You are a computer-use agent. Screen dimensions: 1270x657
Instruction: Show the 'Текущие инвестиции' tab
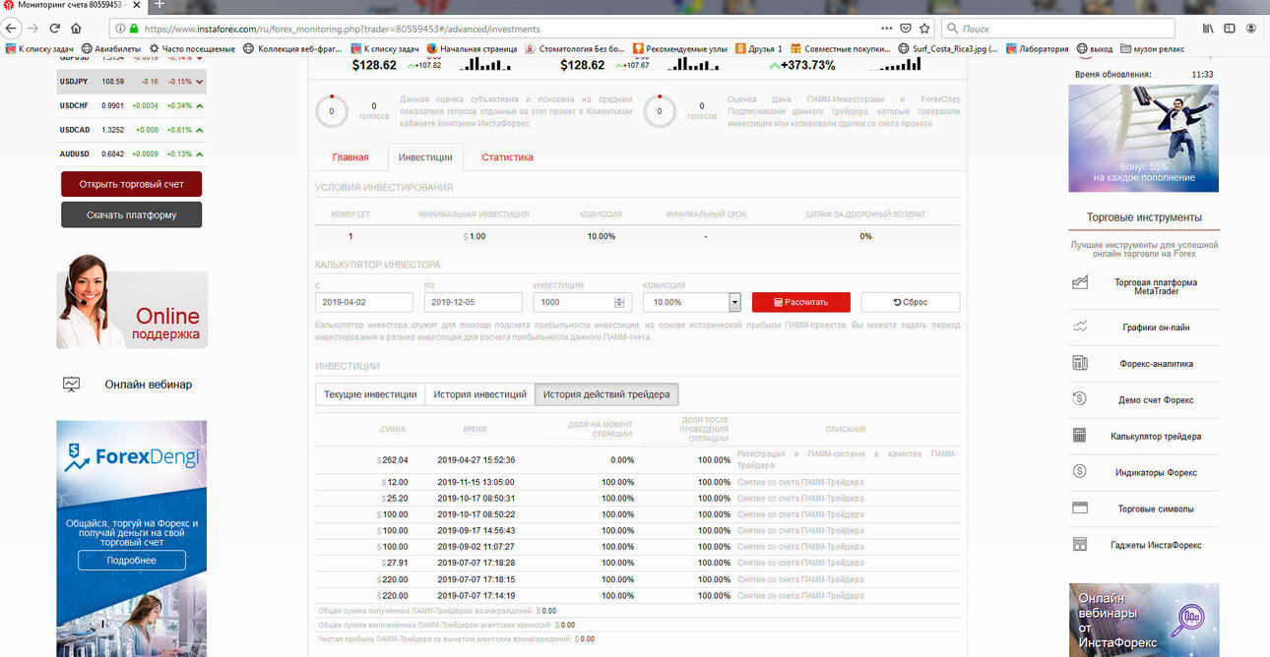coord(370,394)
